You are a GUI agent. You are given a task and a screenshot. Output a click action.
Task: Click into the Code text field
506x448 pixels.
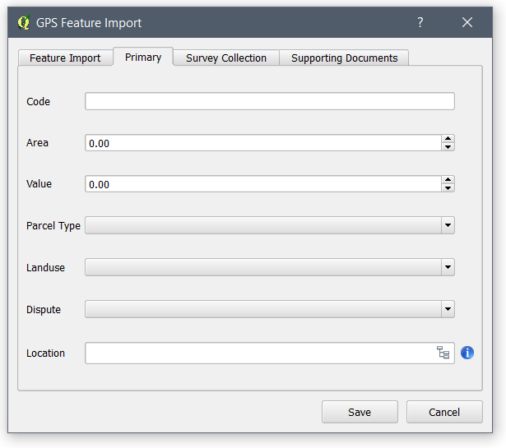click(x=270, y=101)
